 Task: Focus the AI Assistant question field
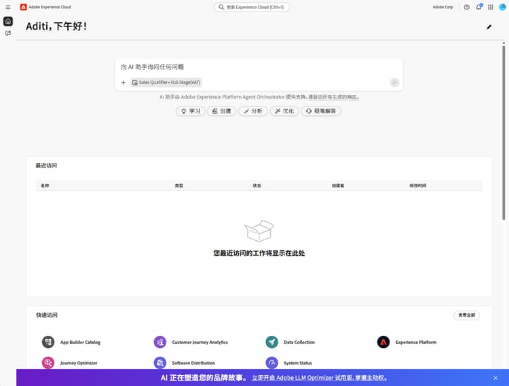(259, 66)
